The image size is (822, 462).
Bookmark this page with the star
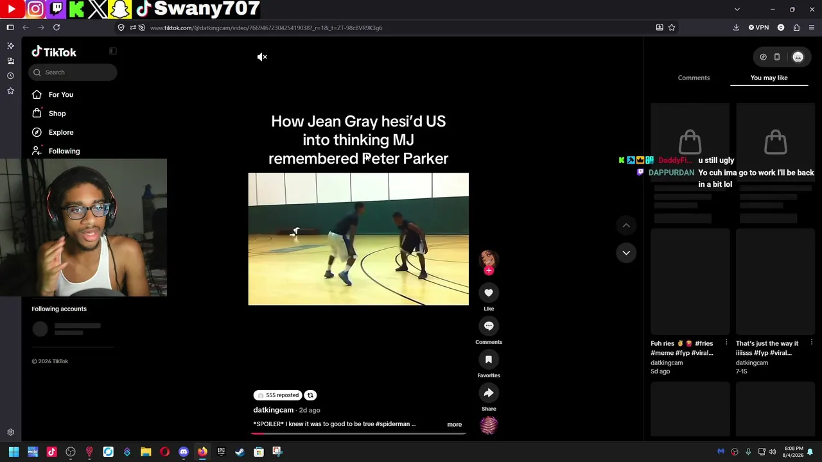pyautogui.click(x=672, y=28)
